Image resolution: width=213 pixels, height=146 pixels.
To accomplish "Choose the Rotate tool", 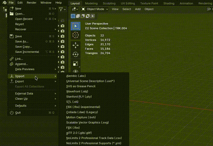I will 75,54.
